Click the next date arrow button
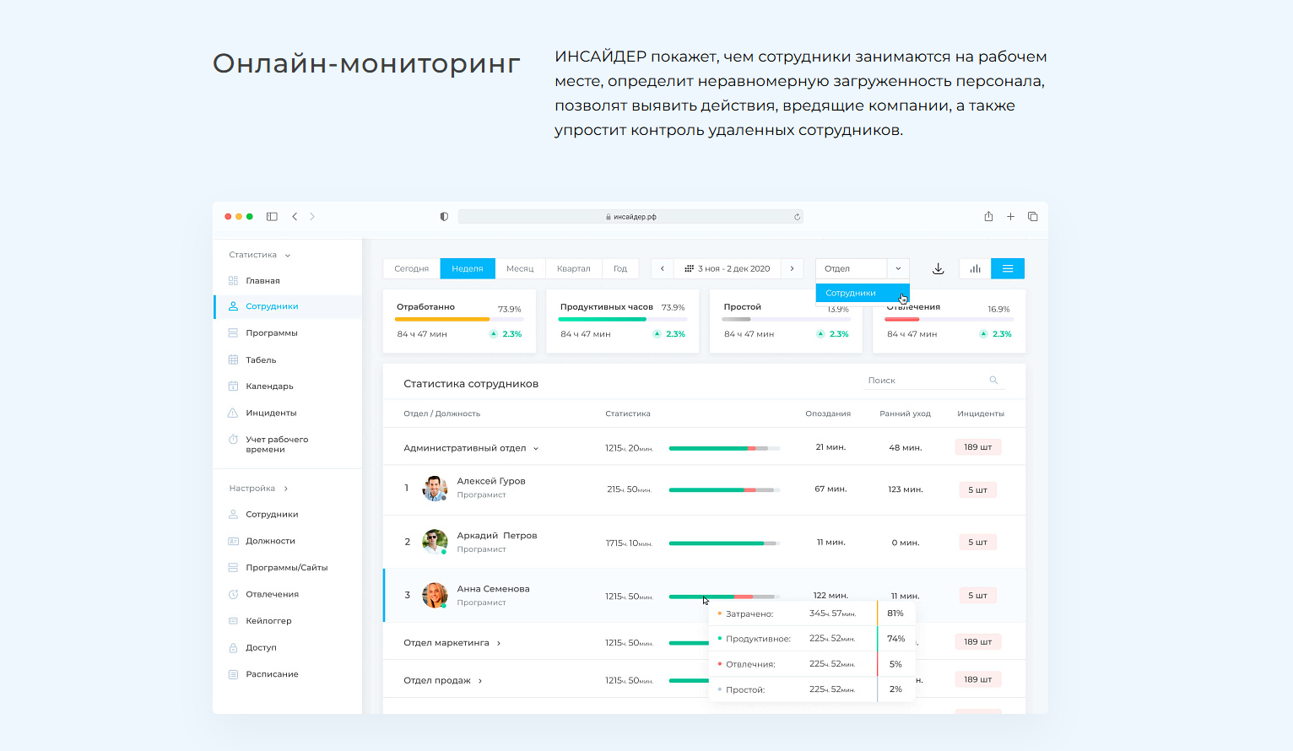 (x=792, y=268)
